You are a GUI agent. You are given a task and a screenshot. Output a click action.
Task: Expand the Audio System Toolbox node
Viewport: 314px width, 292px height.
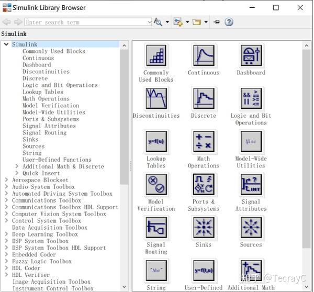pyautogui.click(x=6, y=186)
